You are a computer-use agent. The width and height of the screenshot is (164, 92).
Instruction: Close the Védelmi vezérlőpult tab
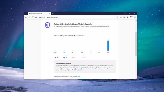49,14
